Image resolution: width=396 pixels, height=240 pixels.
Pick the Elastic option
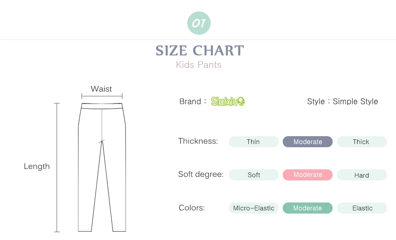(362, 208)
